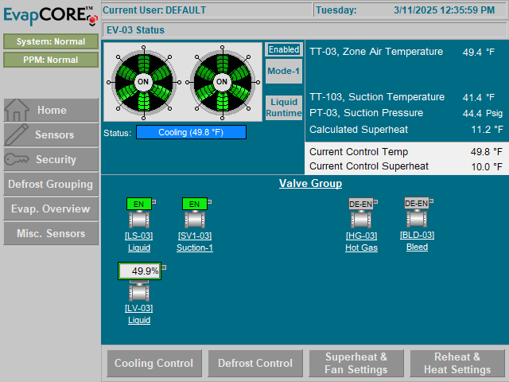509x382 pixels.
Task: Click the Cooling (49.8 °F) status box
Action: coord(191,132)
